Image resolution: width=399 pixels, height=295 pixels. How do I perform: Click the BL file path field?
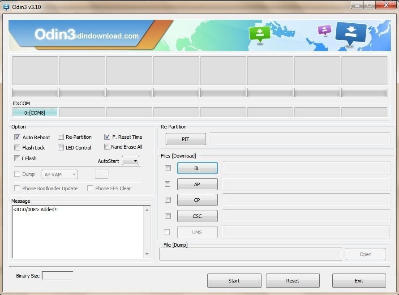[306, 168]
